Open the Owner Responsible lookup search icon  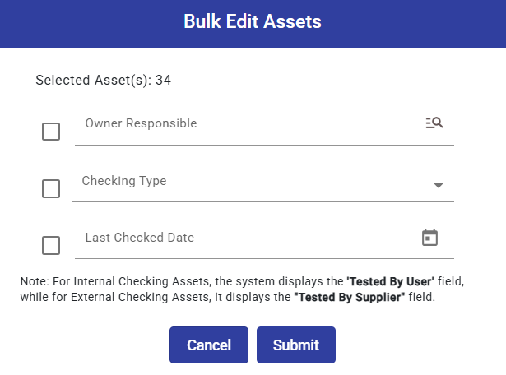coord(434,123)
